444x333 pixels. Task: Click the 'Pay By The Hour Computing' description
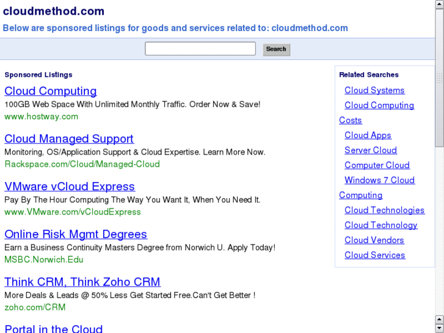133,200
